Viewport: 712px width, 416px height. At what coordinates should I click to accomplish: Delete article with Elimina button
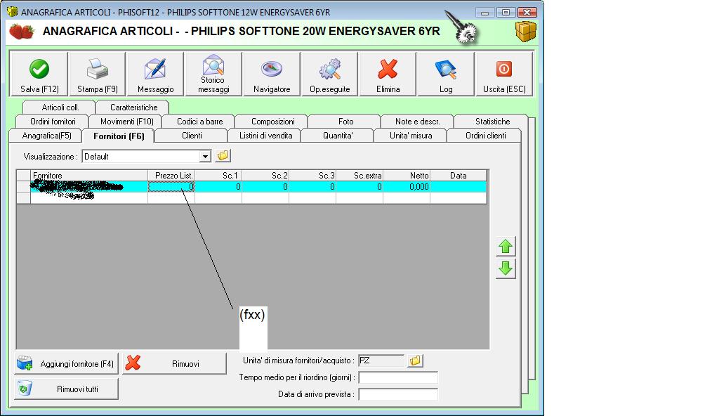388,74
